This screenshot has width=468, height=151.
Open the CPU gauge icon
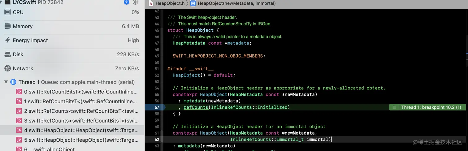click(7, 12)
